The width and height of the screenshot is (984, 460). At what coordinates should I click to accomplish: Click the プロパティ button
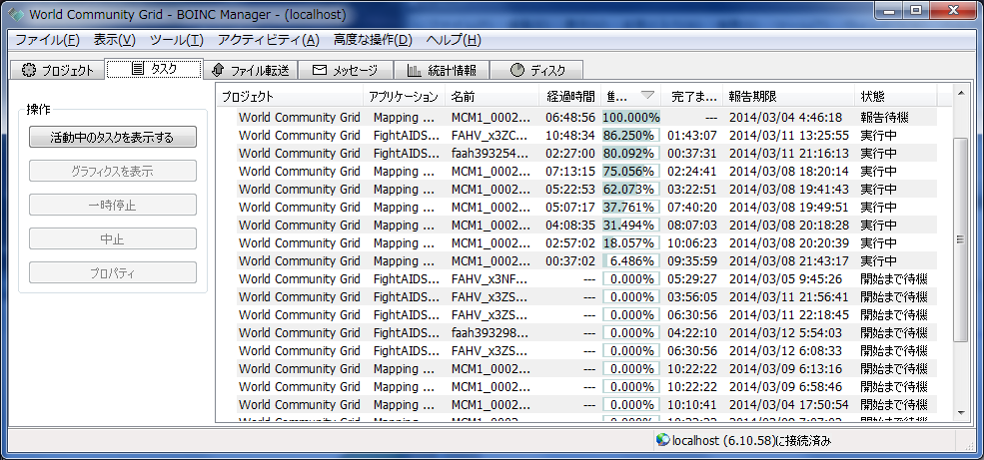coord(112,272)
